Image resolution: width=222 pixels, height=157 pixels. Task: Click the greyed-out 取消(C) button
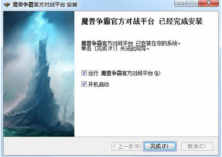click(197, 146)
